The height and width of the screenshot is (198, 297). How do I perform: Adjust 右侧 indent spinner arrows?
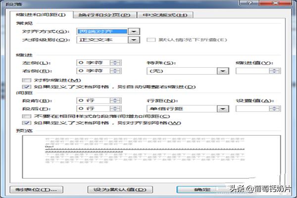[115, 71]
